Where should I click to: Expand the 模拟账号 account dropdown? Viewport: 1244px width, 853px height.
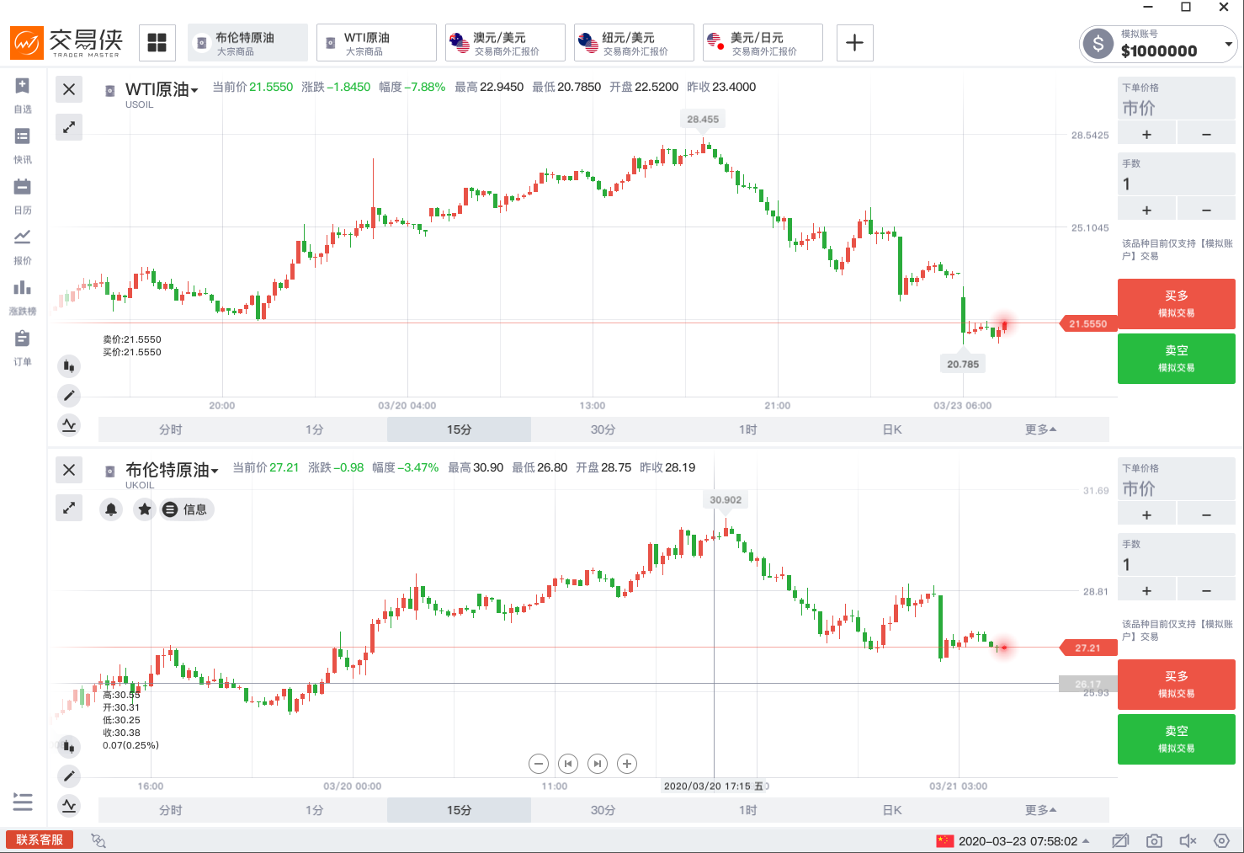point(1228,44)
